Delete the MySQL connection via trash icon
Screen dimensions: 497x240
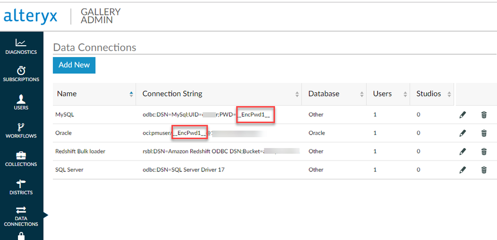pos(484,115)
